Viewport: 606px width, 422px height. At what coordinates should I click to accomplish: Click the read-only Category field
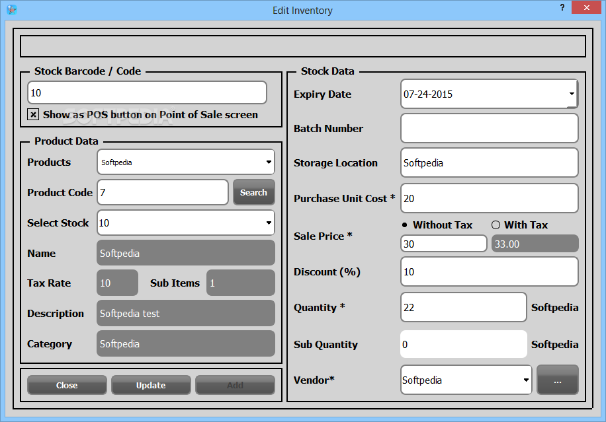point(186,343)
